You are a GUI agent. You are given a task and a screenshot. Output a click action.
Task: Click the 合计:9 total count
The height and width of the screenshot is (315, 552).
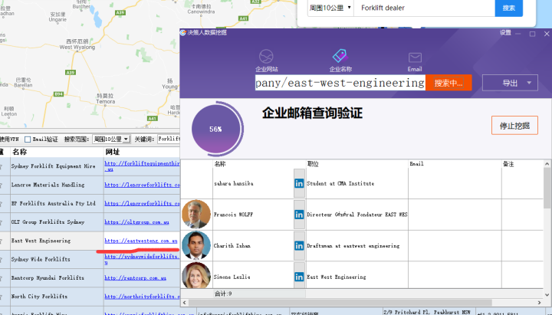coord(223,294)
